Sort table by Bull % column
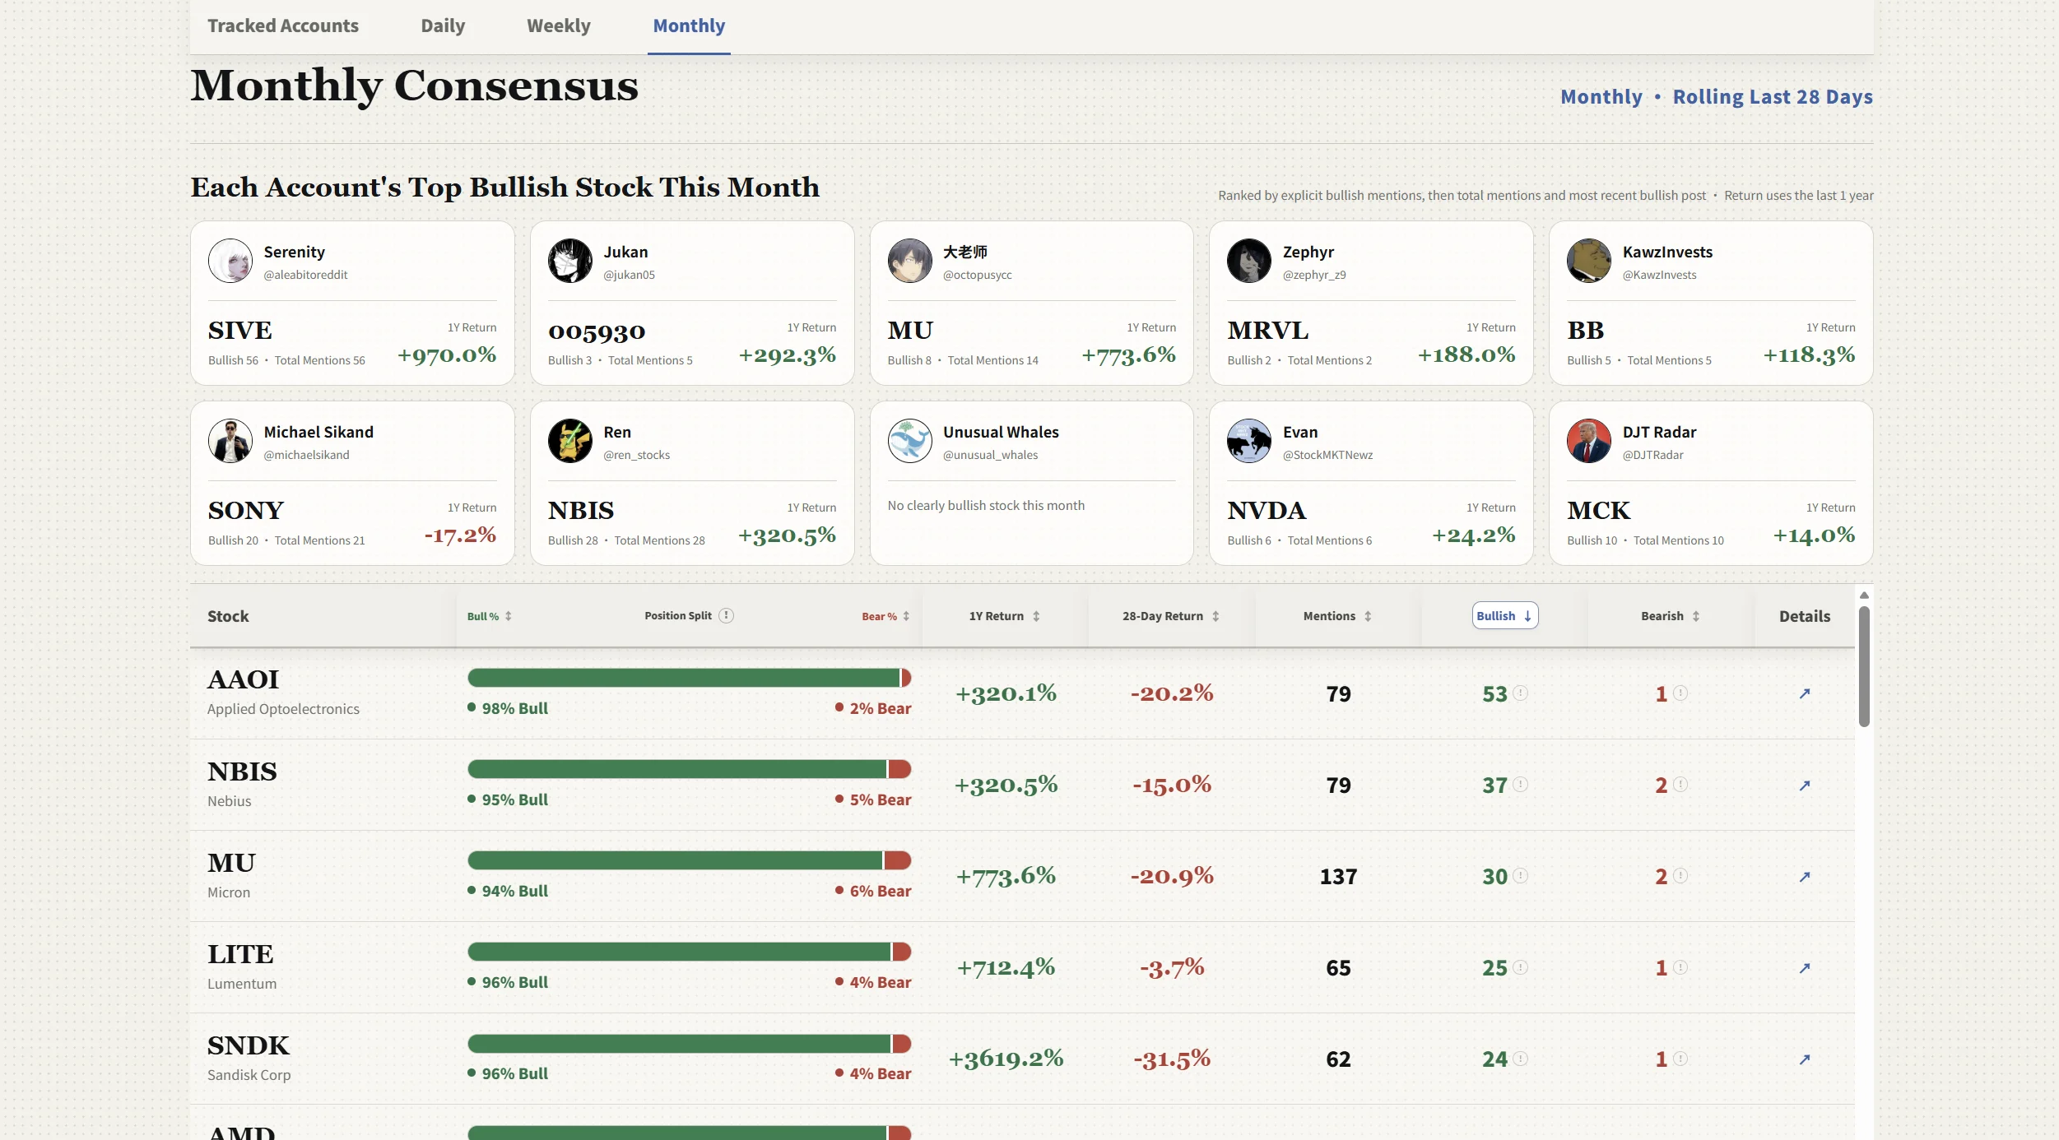 (490, 616)
